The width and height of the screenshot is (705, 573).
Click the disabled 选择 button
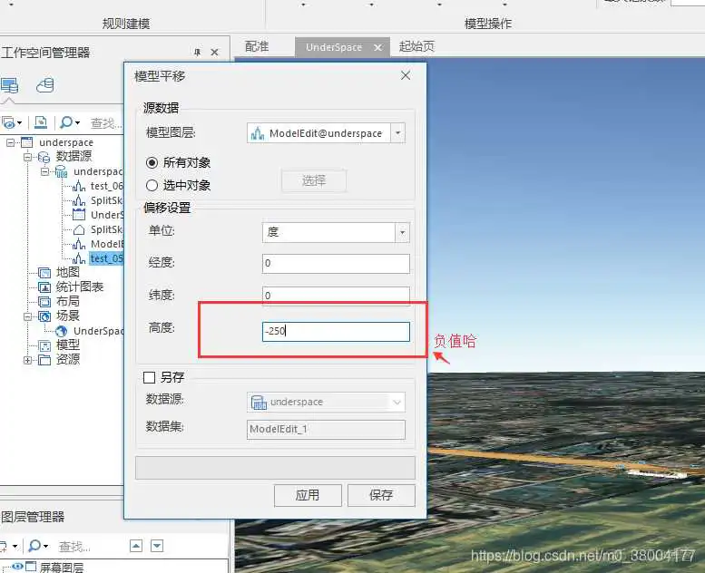click(x=314, y=180)
